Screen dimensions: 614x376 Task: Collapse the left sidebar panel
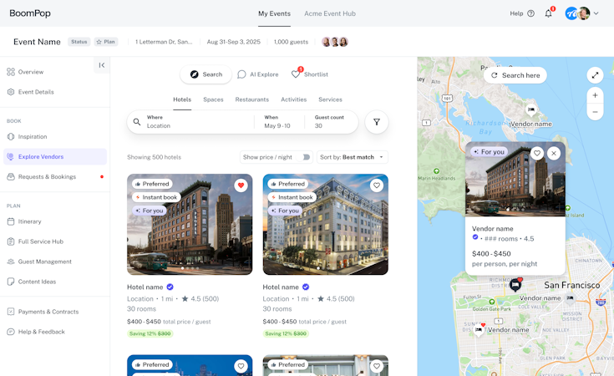point(101,65)
